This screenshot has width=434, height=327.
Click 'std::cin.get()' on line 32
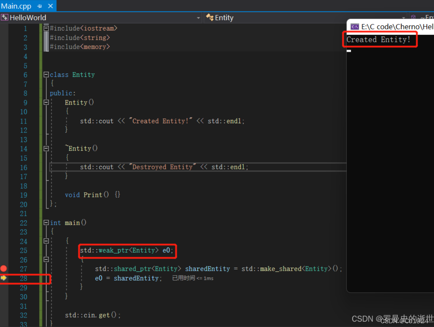click(91, 315)
